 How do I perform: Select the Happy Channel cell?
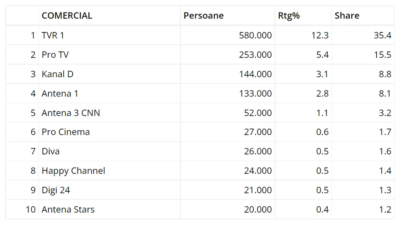click(73, 170)
